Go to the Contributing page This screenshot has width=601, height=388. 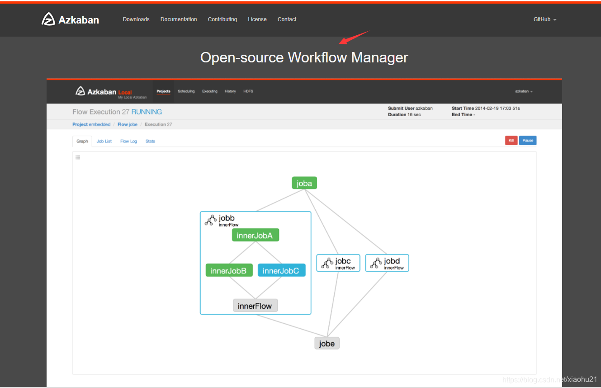222,19
